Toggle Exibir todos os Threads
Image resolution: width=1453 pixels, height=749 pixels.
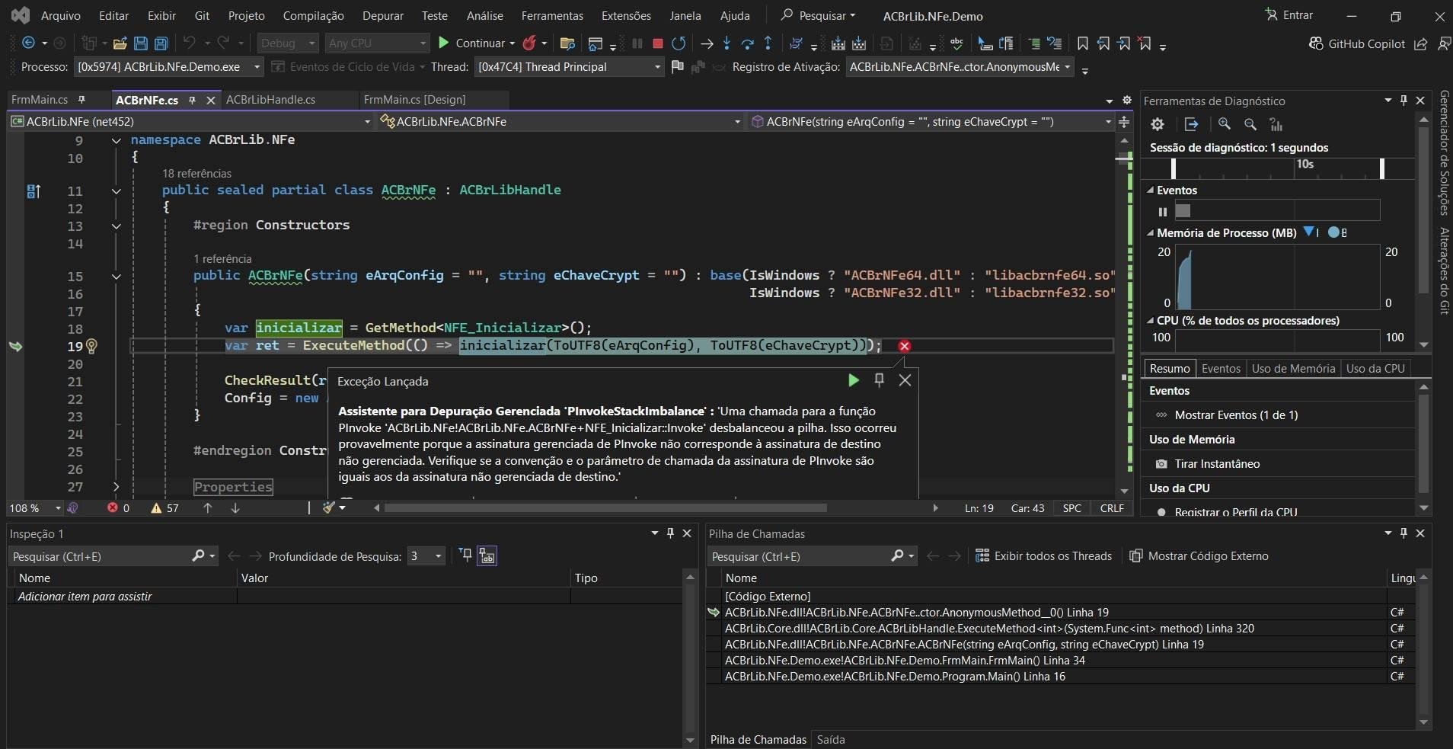(x=1043, y=556)
